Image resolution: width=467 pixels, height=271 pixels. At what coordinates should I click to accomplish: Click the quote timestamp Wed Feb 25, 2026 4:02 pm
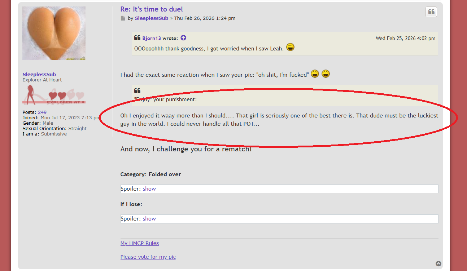[x=405, y=38]
